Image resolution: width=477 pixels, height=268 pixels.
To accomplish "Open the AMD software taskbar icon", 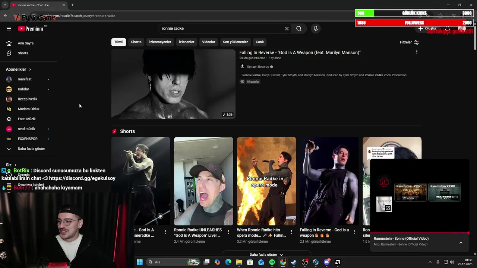I will [338, 262].
